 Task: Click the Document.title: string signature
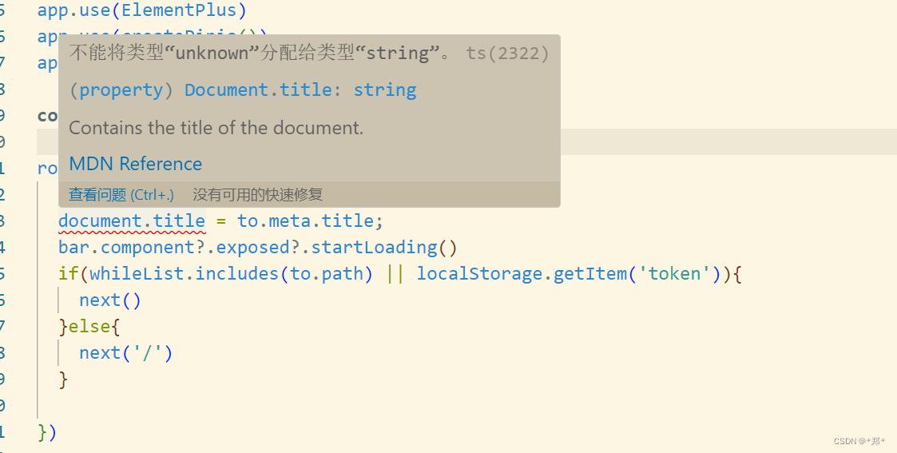pyautogui.click(x=300, y=89)
